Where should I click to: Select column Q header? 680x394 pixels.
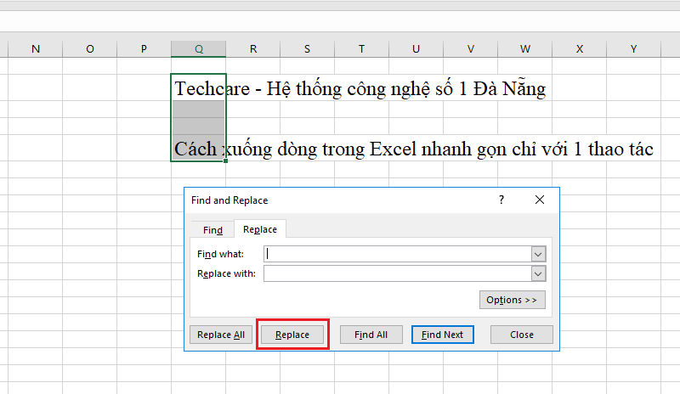click(x=199, y=49)
